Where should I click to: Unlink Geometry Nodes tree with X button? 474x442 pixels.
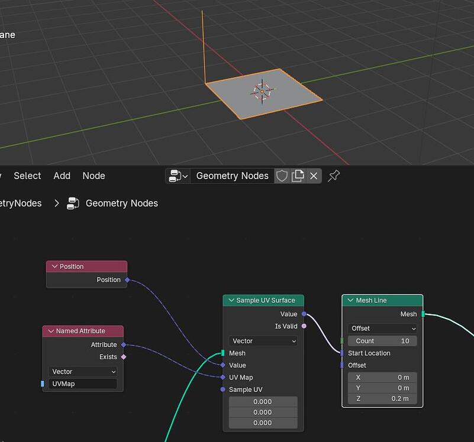[314, 176]
